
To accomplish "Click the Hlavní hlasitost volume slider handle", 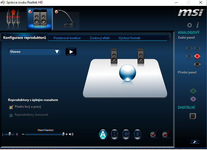I will click(x=63, y=134).
